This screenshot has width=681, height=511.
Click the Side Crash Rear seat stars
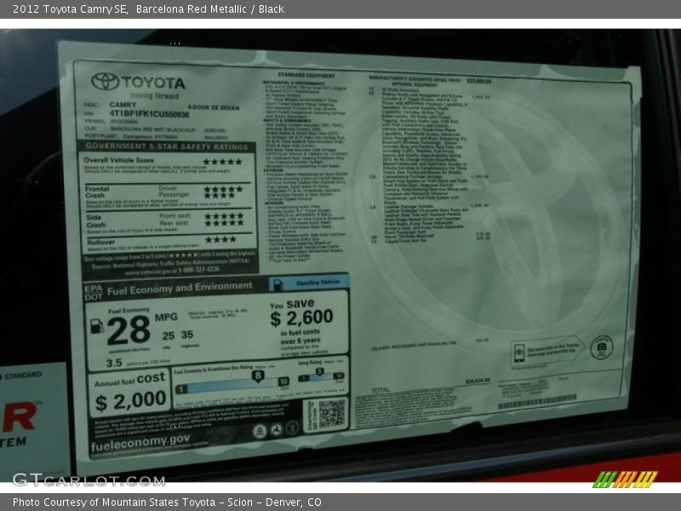coord(224,223)
